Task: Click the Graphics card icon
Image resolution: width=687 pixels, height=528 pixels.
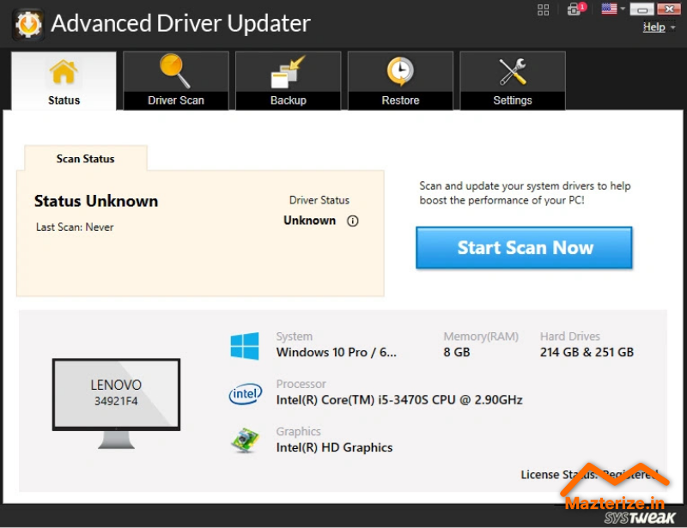Action: point(246,440)
